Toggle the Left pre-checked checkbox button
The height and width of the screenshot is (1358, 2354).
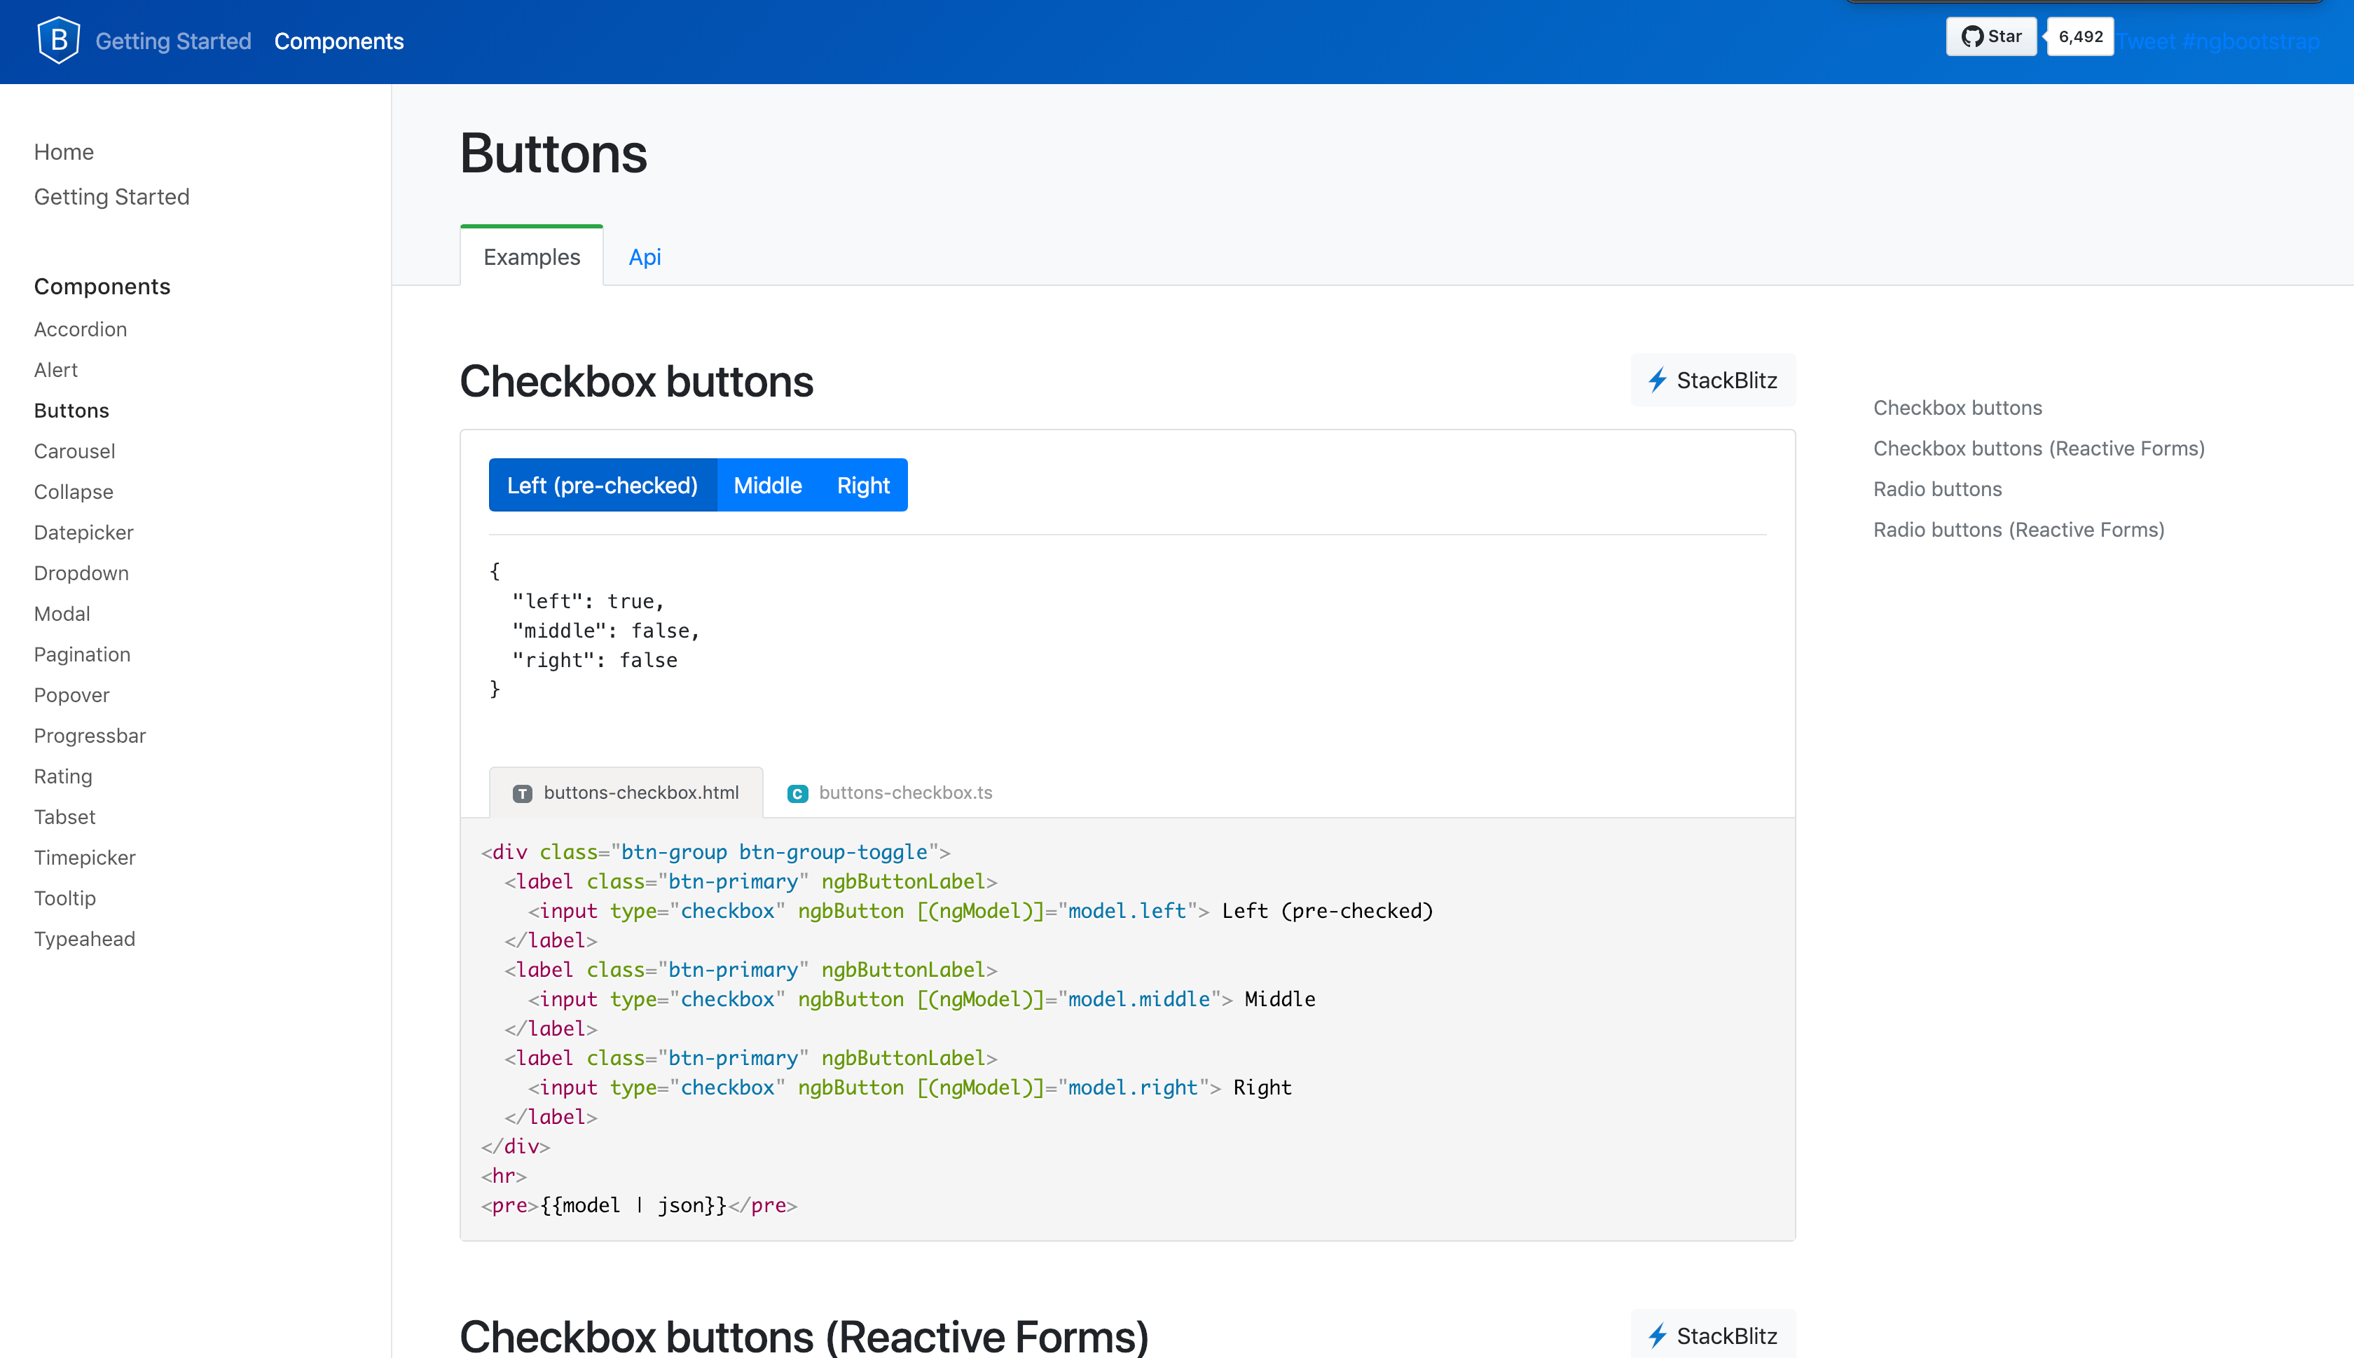(601, 483)
